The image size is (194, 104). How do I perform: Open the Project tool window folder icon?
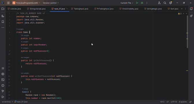pyautogui.click(x=3, y=9)
